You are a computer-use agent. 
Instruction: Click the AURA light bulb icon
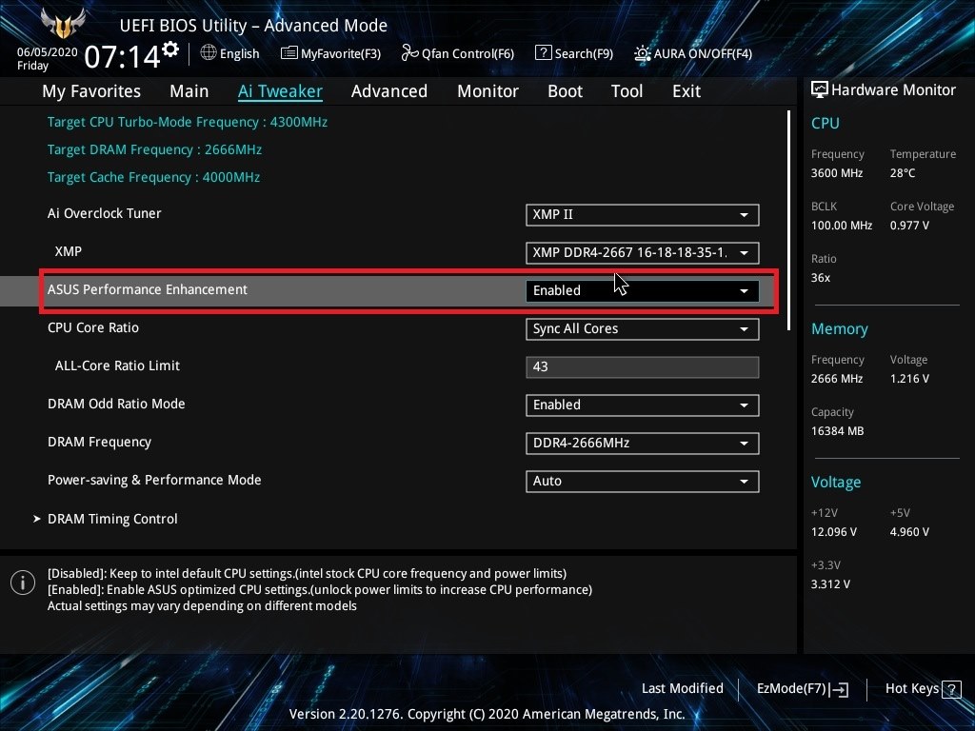(642, 53)
